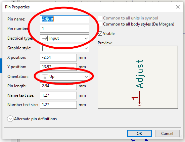Click the Input pin type icon
The image size is (185, 142).
point(45,38)
